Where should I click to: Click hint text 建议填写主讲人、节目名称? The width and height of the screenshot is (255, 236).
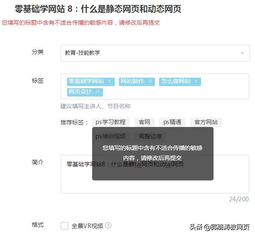[x=95, y=106]
